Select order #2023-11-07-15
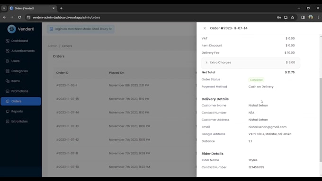 [68, 99]
